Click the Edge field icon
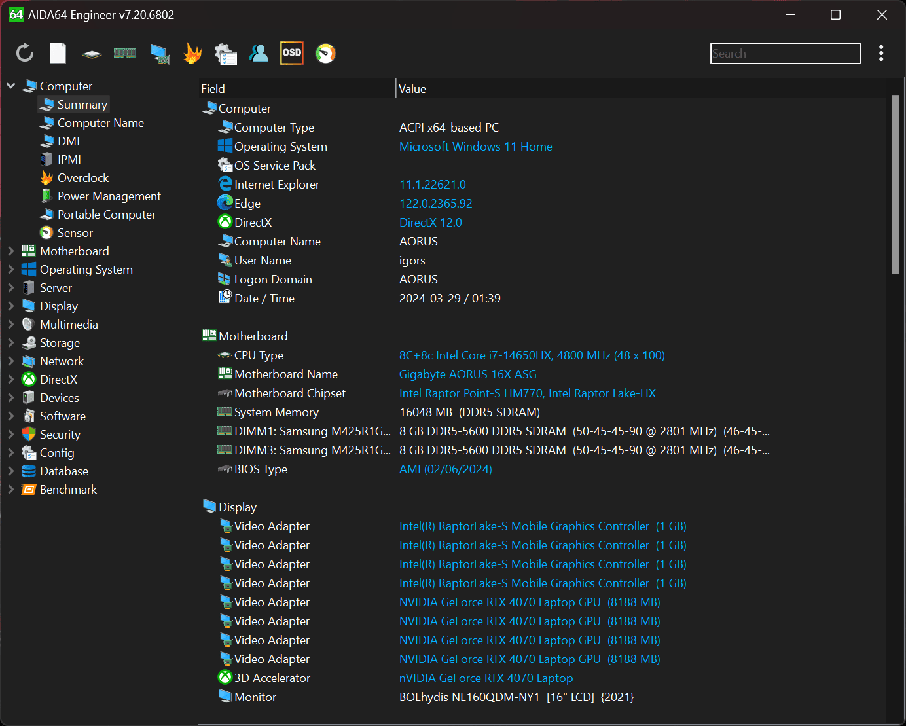906x726 pixels. point(225,203)
